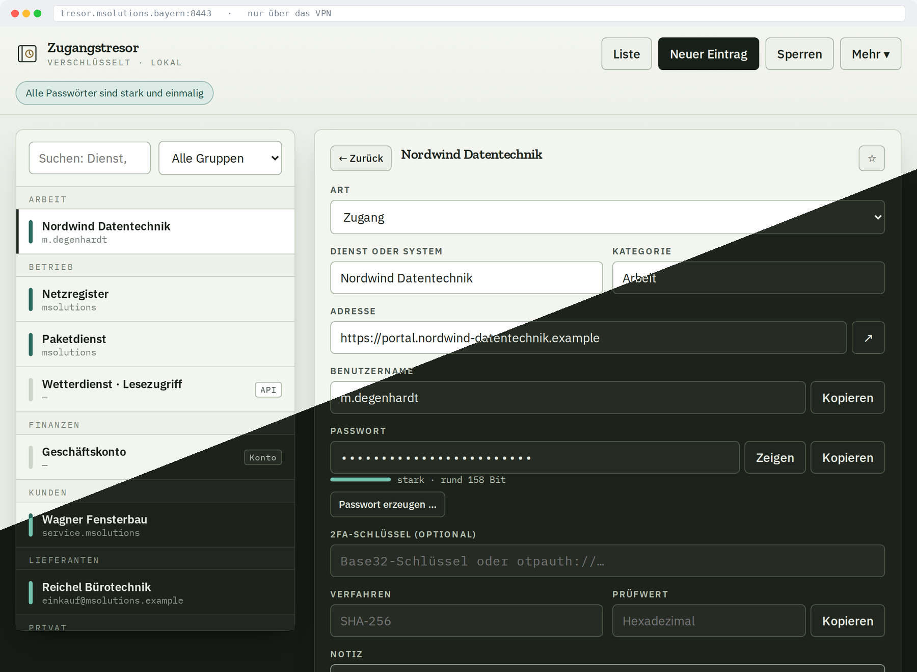Click the password strength bar
Image resolution: width=917 pixels, height=672 pixels.
pos(360,479)
